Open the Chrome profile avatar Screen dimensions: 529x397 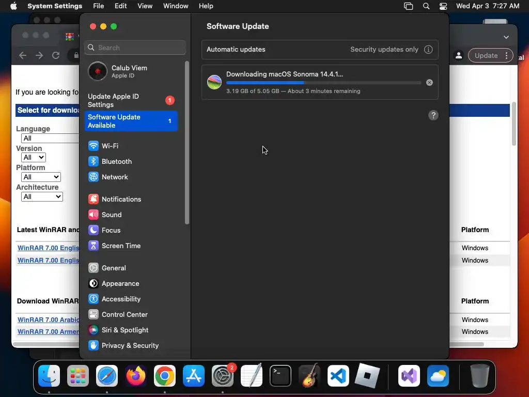pyautogui.click(x=459, y=56)
